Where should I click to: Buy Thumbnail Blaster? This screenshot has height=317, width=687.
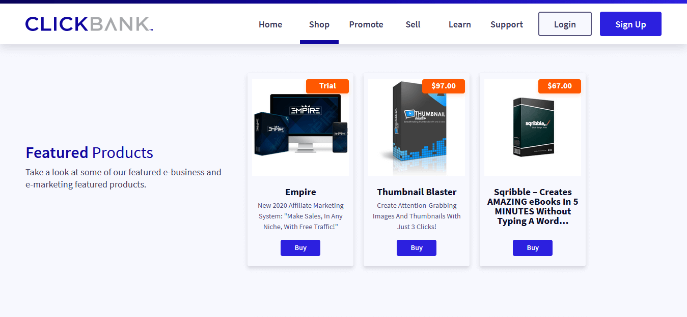tap(417, 248)
